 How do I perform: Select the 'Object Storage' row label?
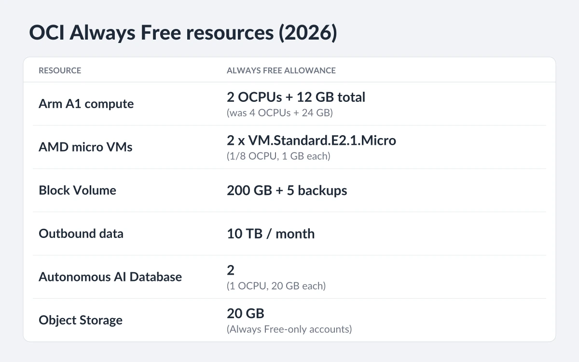click(81, 320)
